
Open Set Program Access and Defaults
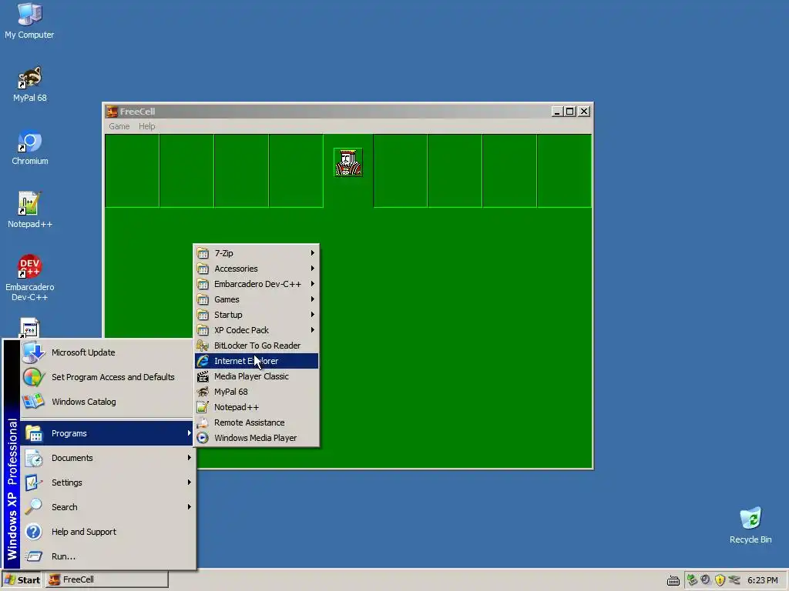[x=107, y=377]
